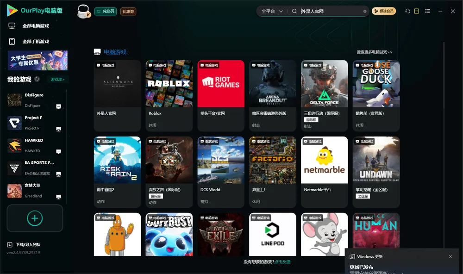Open the Delta Force 三角洲行动 card
The image size is (463, 274).
coord(324,95)
